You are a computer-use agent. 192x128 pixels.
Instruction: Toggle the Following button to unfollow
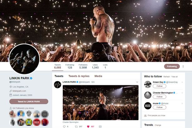[x=172, y=66]
